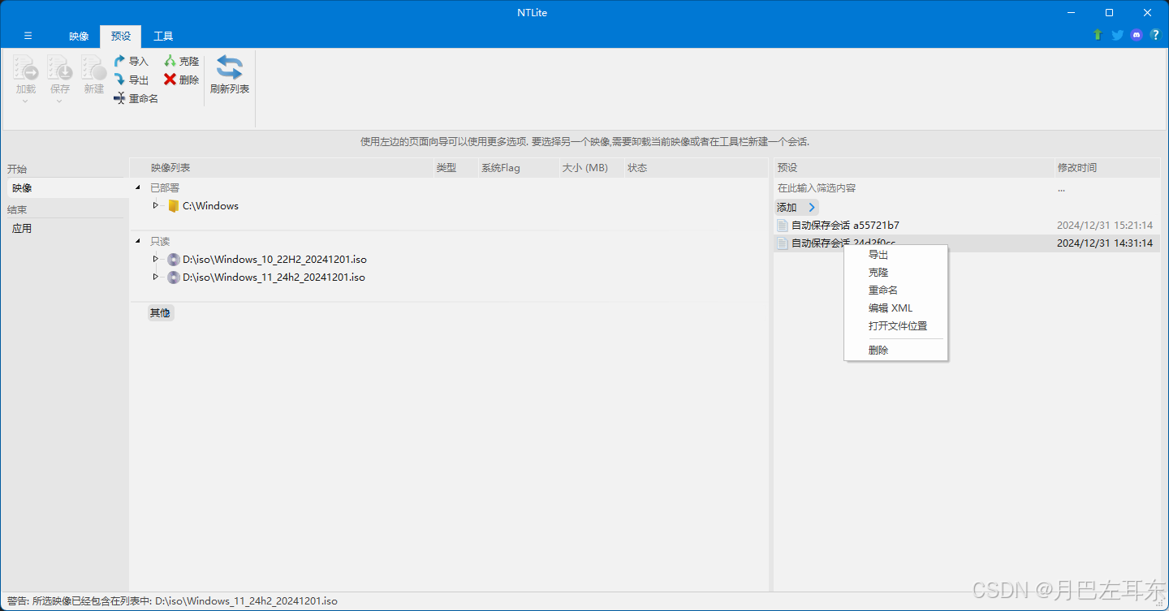Image resolution: width=1169 pixels, height=611 pixels.
Task: Open the 加载 dropdown arrow
Action: (x=26, y=101)
